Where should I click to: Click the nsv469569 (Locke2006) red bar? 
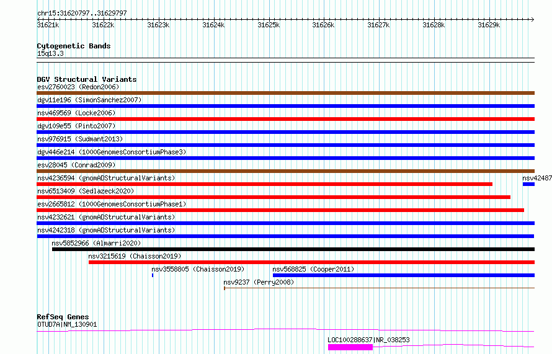click(x=285, y=119)
